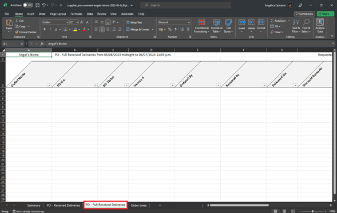Viewport: 337px width, 213px height.
Task: Open font color red picker
Action: point(88,29)
